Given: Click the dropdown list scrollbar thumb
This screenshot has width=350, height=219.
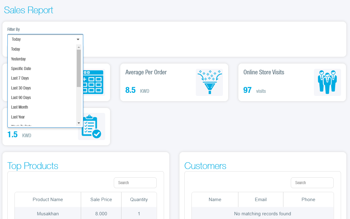Looking at the screenshot, I should click(x=79, y=68).
